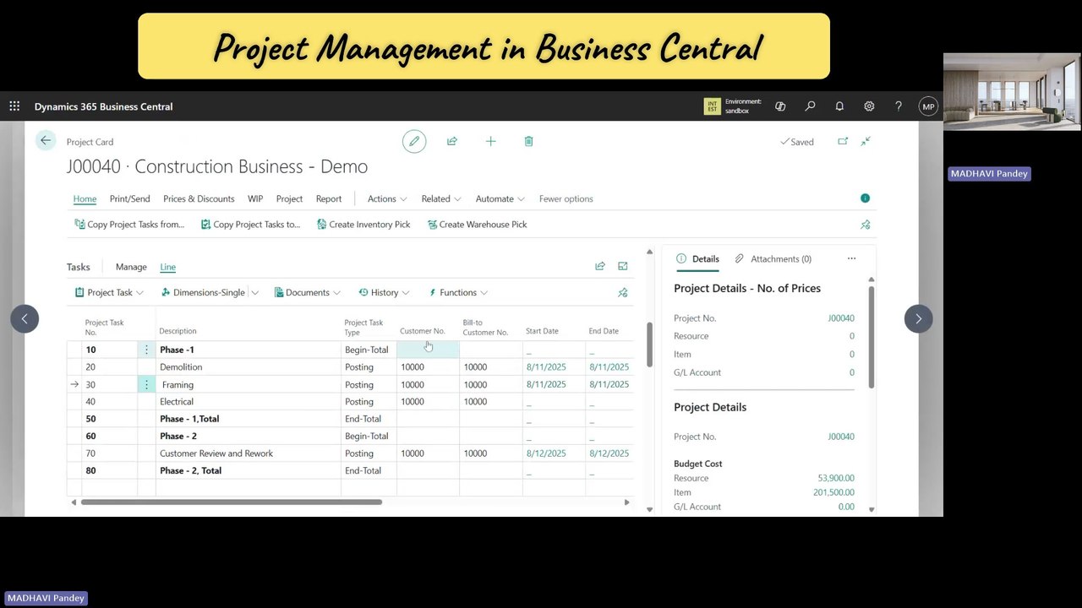This screenshot has width=1082, height=608.
Task: Click the pin icon in Tasks toolbar
Action: [623, 292]
